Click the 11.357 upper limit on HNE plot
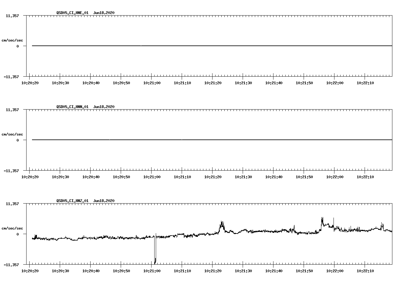The image size is (414, 282). point(12,16)
